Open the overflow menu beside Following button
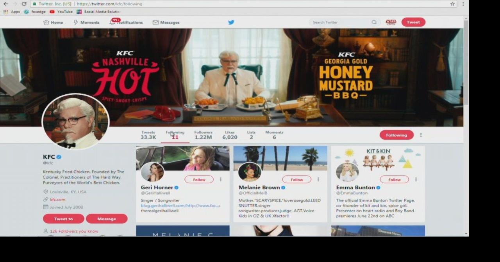This screenshot has height=262, width=500. (x=421, y=135)
